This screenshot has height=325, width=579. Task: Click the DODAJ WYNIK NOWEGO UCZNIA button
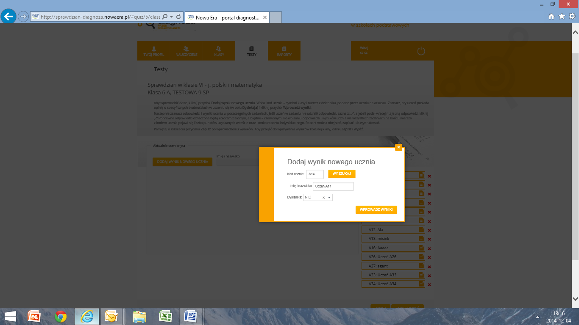point(182,162)
